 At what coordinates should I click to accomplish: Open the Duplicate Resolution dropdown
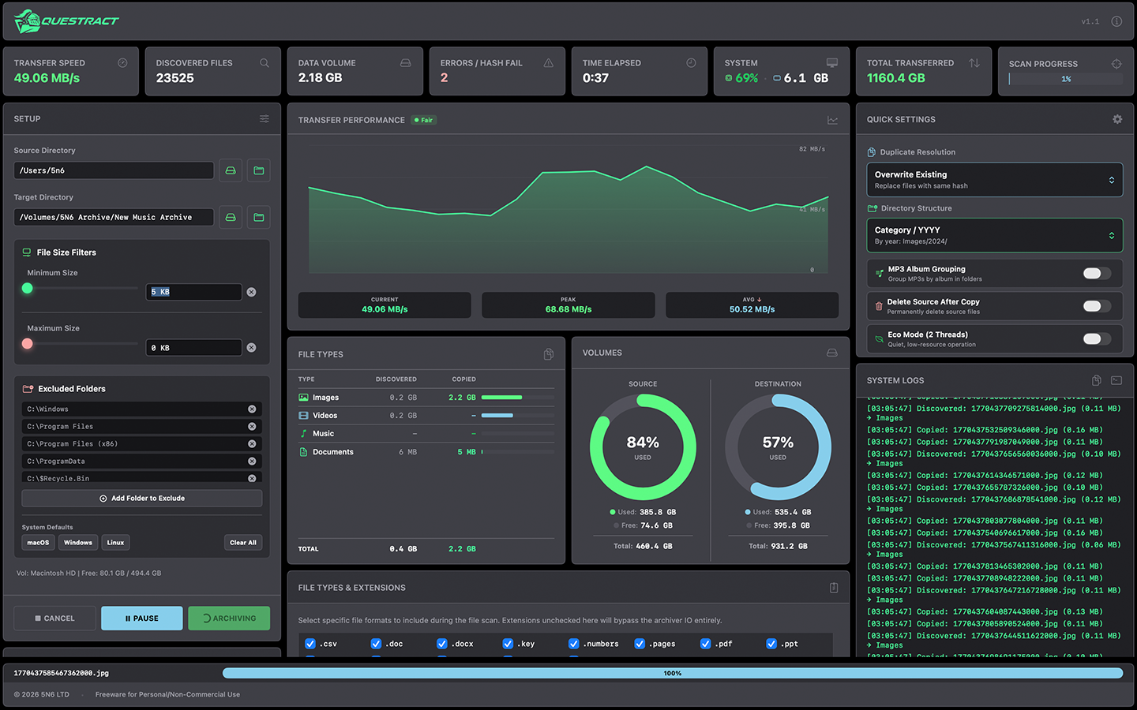994,179
